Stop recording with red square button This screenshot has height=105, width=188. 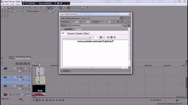pyautogui.click(x=68, y=3)
